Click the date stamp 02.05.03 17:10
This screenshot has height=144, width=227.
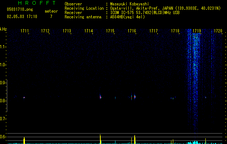(22, 17)
